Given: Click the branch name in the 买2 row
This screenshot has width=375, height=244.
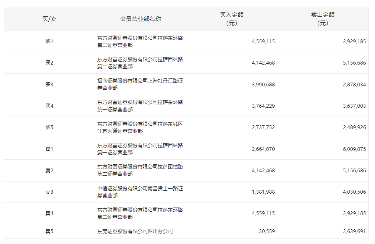Looking at the screenshot, I should coord(140,63).
